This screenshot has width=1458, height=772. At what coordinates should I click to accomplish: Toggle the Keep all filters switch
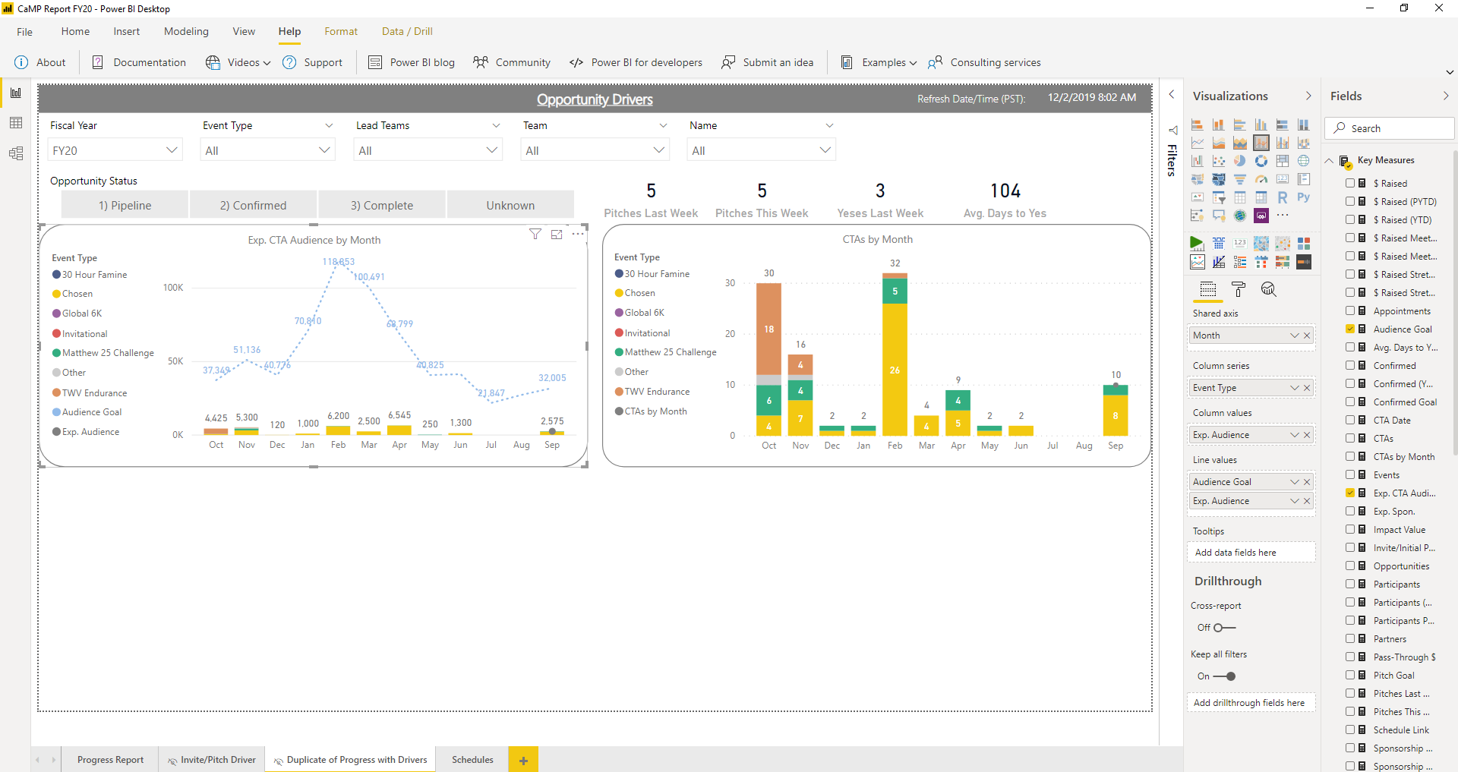click(x=1224, y=676)
